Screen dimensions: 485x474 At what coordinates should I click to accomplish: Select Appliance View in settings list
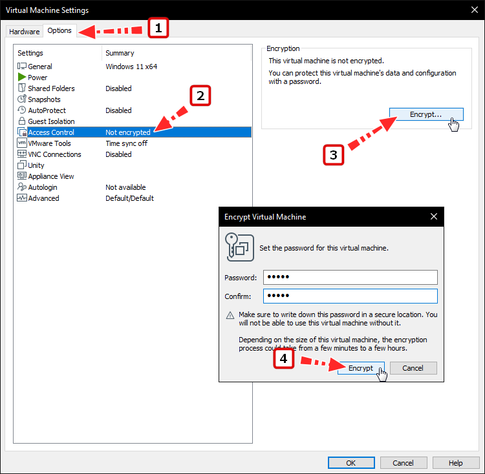134,176
